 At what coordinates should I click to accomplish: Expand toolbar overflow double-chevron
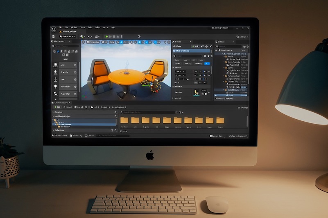click(139, 36)
